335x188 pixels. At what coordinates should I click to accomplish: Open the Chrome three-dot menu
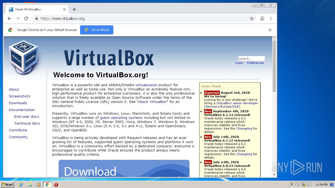(271, 19)
